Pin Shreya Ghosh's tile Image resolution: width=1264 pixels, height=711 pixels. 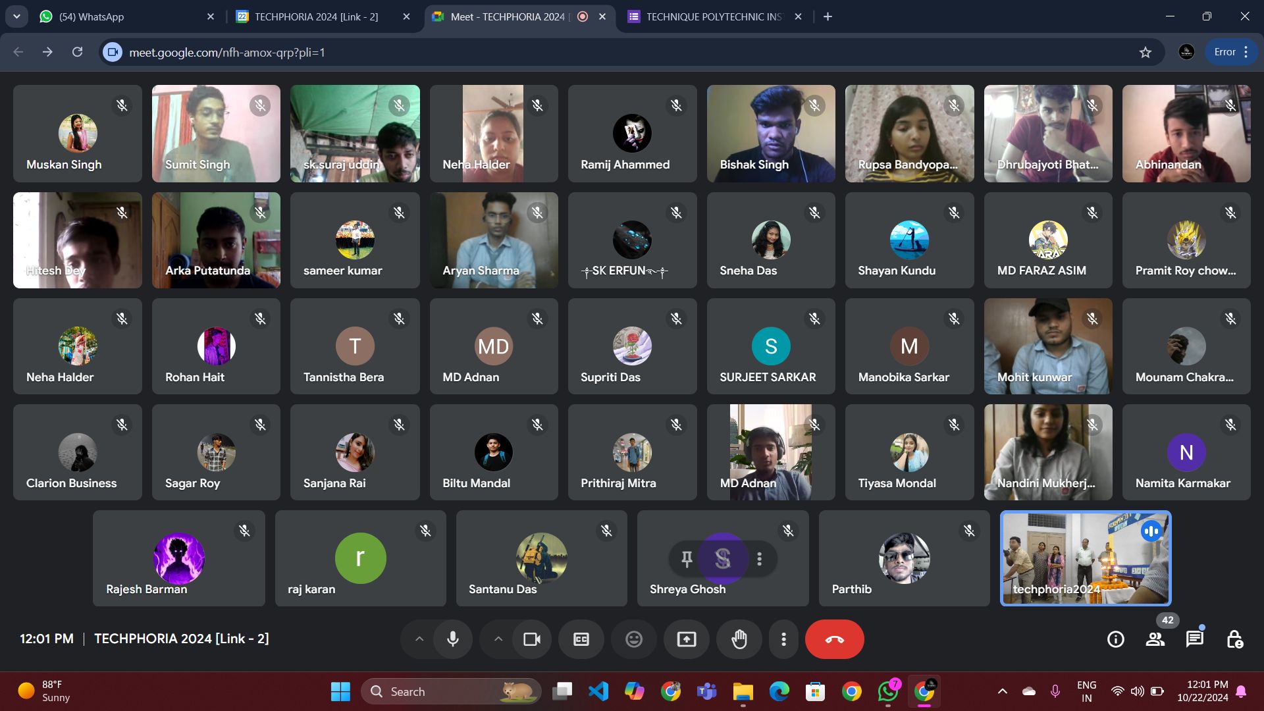tap(687, 559)
